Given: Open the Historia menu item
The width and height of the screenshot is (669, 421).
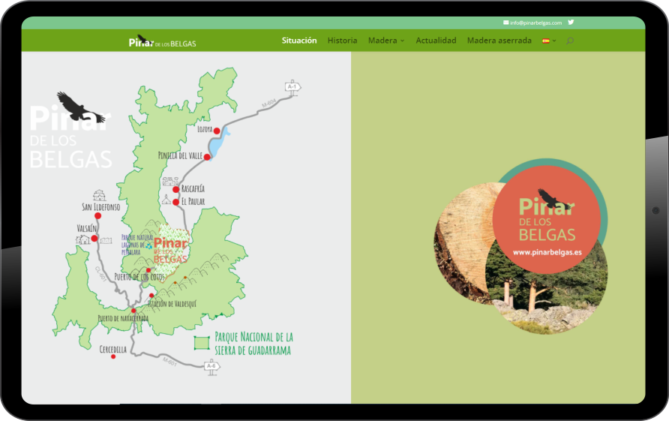Looking at the screenshot, I should [x=342, y=41].
